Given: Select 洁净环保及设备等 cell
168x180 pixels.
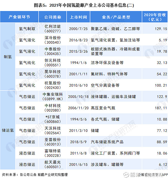Looking at the screenshot, I should pyautogui.click(x=116, y=62).
